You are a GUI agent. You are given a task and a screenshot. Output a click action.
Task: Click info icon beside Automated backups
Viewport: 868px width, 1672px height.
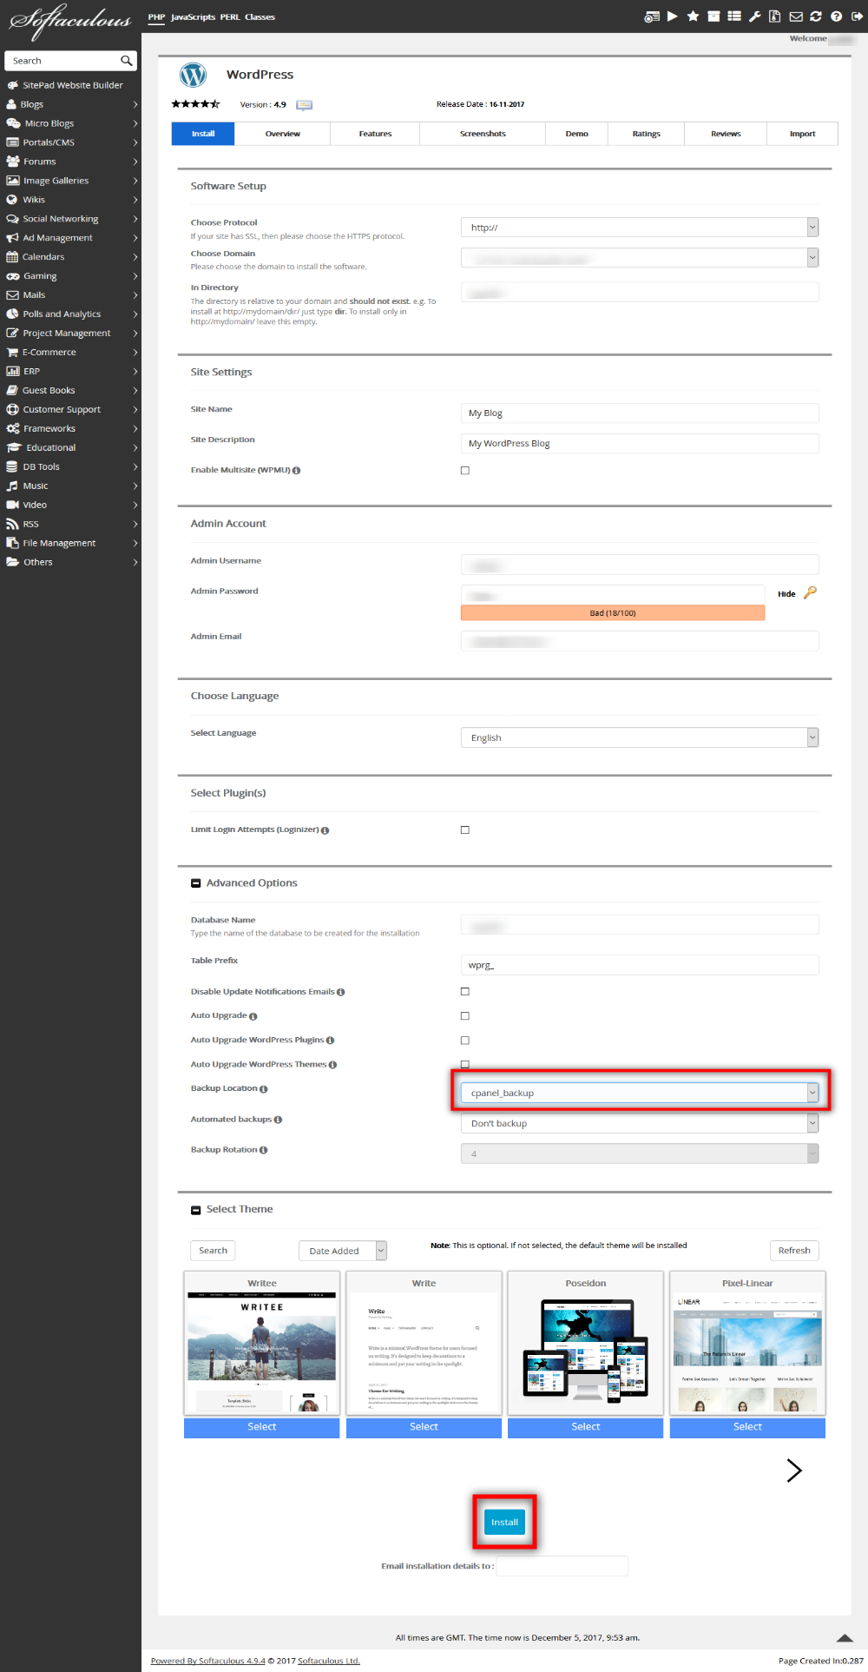pyautogui.click(x=278, y=1120)
